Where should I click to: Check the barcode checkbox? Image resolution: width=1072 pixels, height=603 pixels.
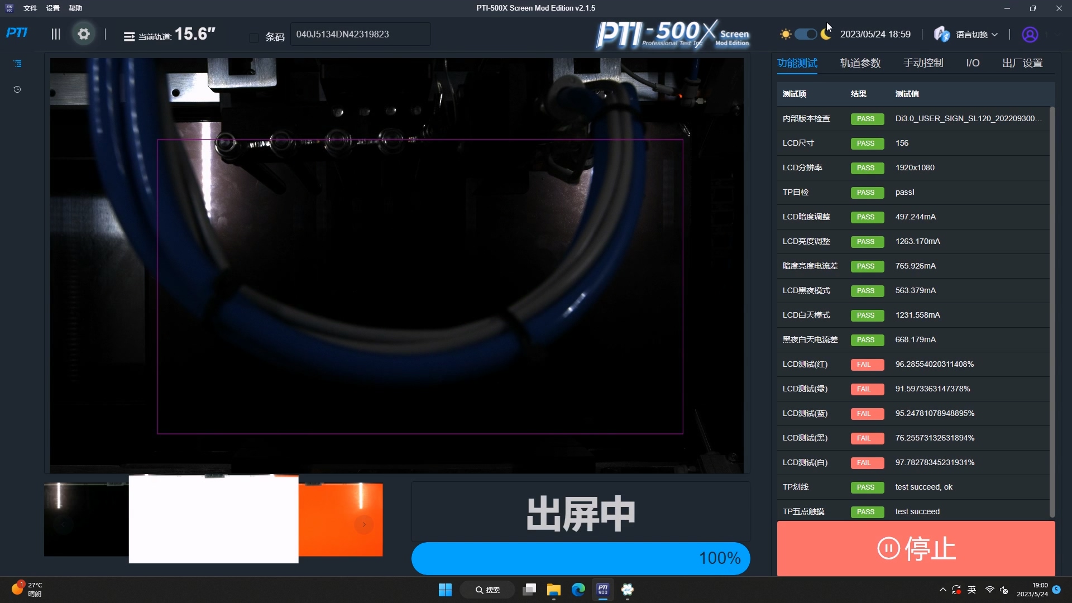click(x=254, y=37)
